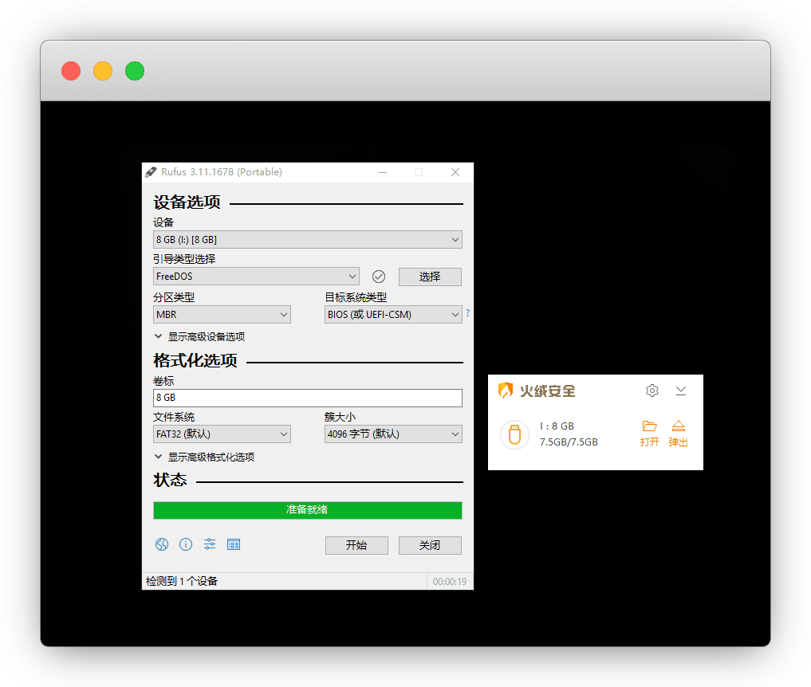Click the green 准备就绪 progress bar
811x687 pixels.
click(308, 510)
